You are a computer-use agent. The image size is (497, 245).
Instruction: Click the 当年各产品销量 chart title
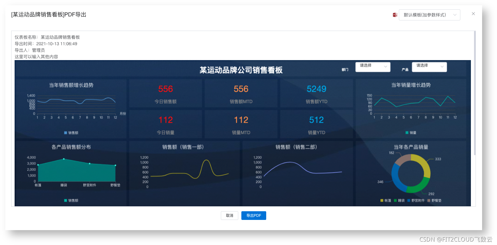click(x=411, y=147)
